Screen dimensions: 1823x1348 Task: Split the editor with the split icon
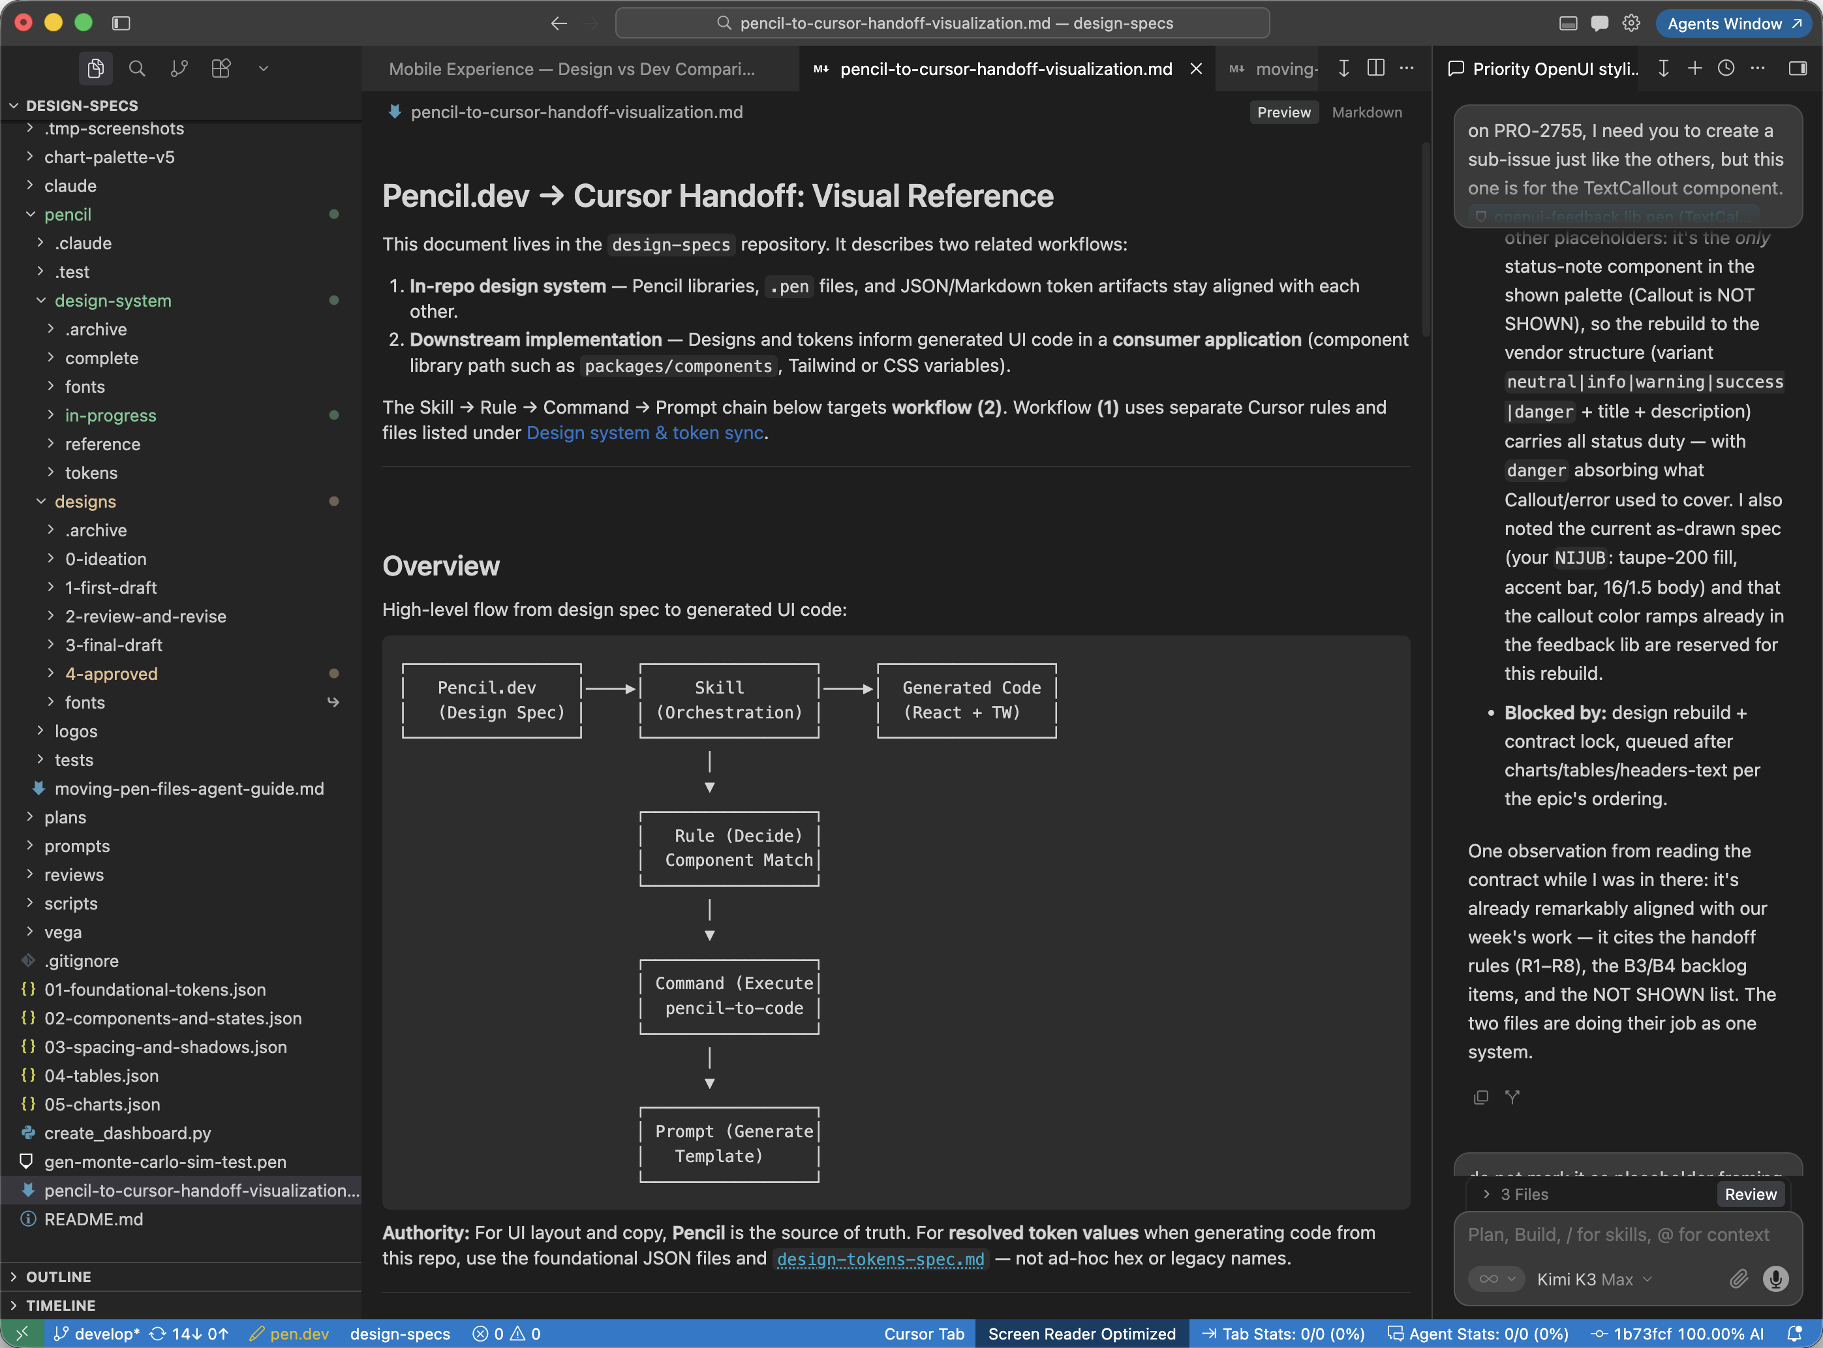1375,68
